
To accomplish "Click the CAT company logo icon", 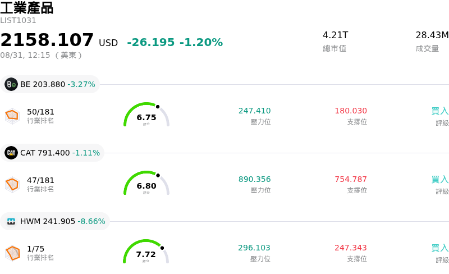I will click(11, 153).
